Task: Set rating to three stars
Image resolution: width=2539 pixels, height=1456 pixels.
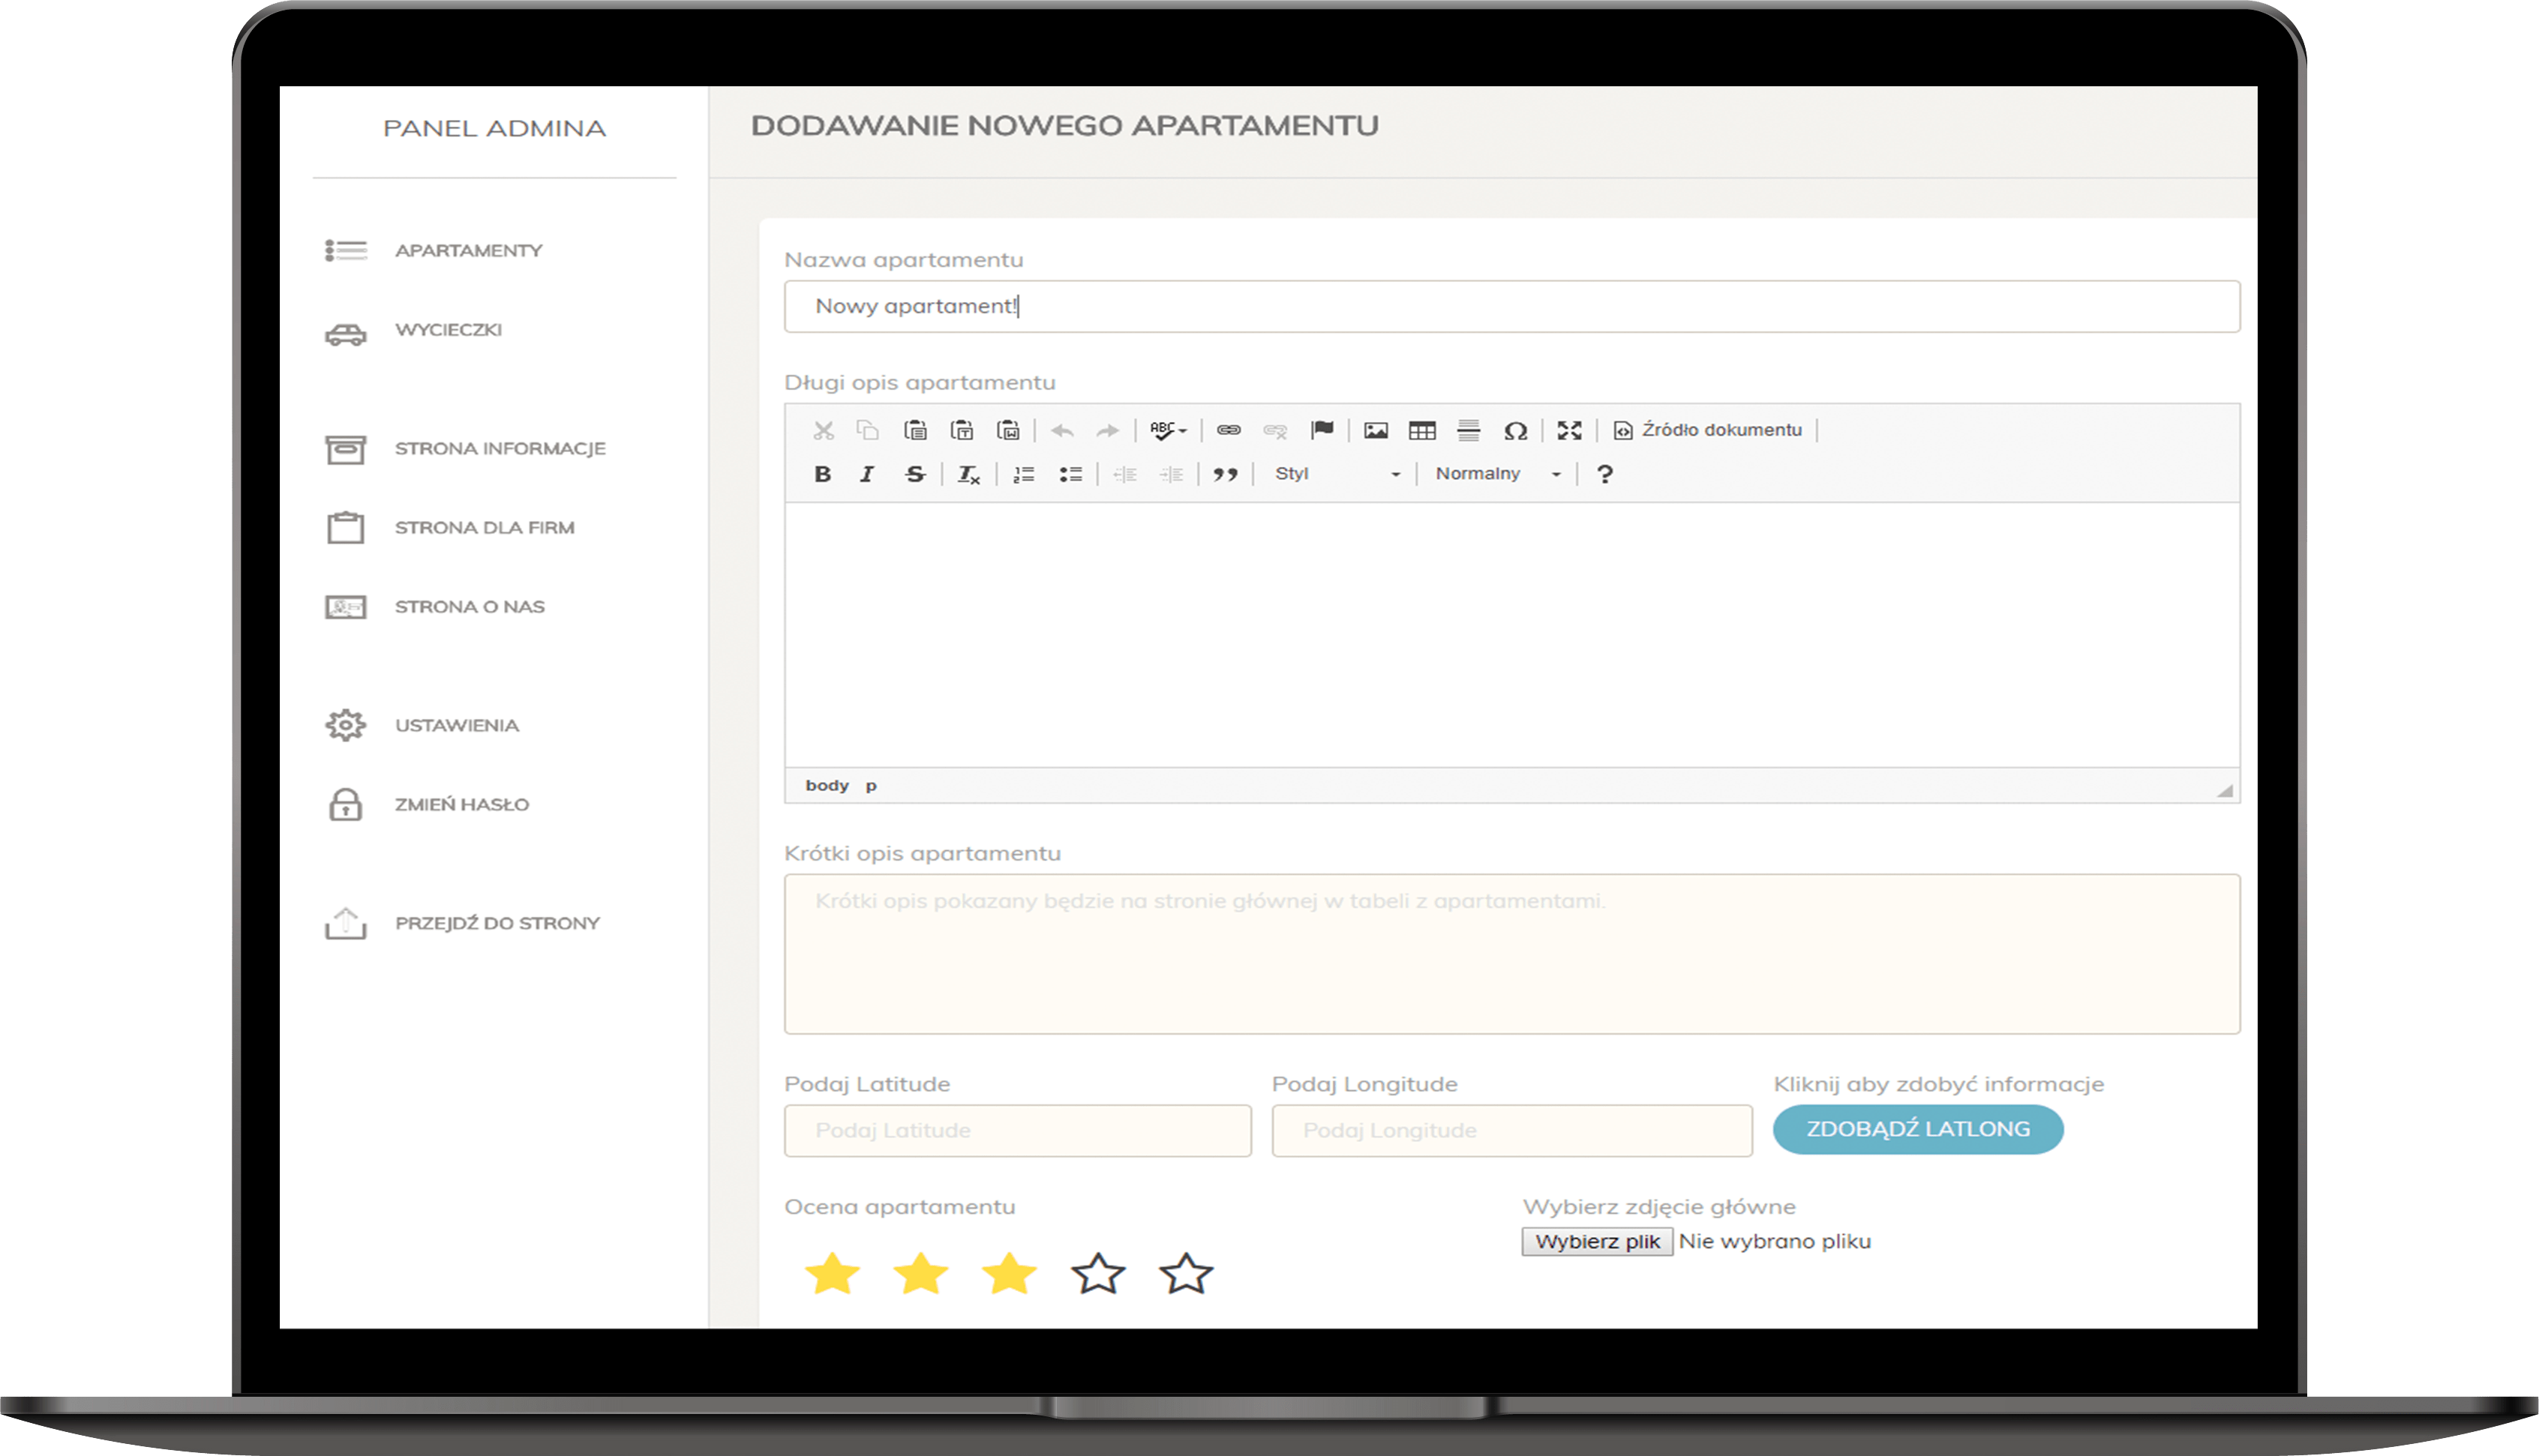Action: pyautogui.click(x=1010, y=1274)
